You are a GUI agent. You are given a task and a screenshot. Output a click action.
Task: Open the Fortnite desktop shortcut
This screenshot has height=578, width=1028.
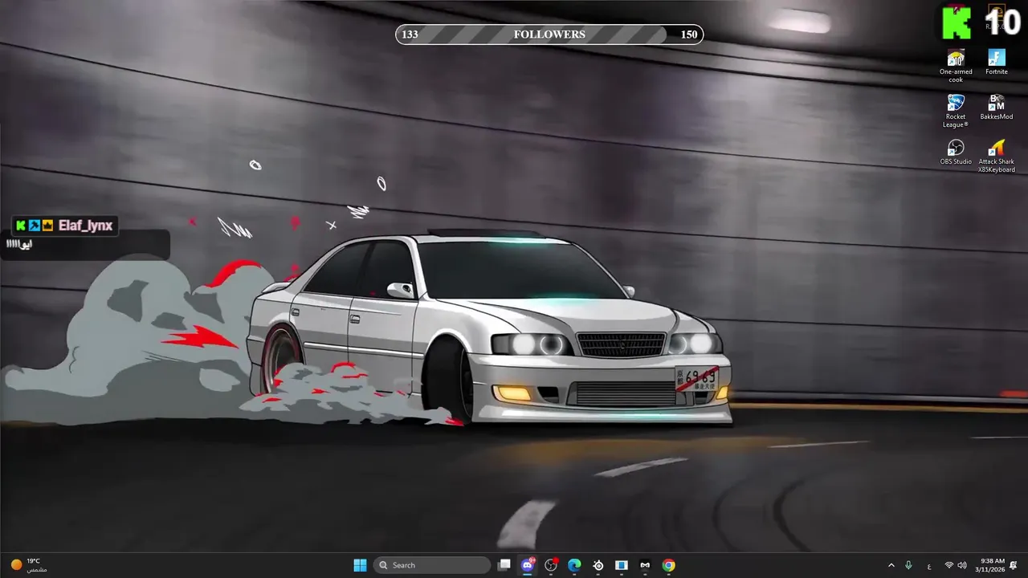point(997,63)
